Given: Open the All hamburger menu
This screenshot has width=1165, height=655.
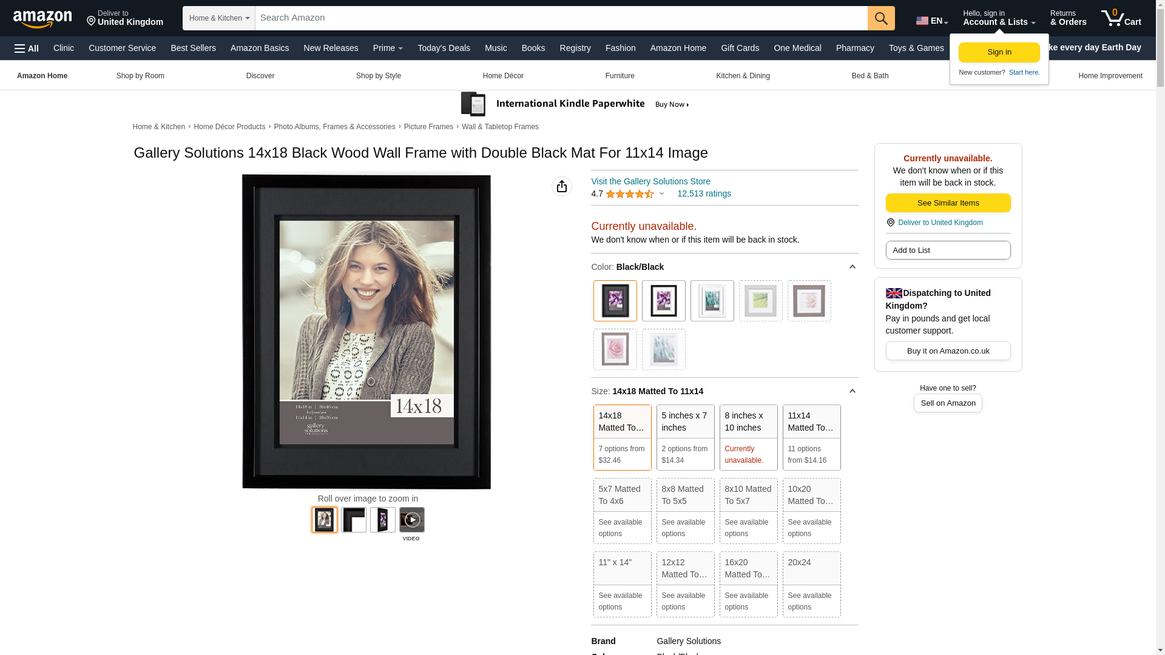Looking at the screenshot, I should (27, 49).
